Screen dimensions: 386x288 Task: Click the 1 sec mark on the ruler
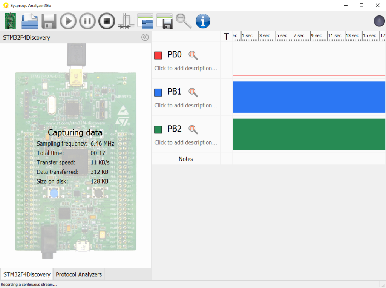pos(247,36)
